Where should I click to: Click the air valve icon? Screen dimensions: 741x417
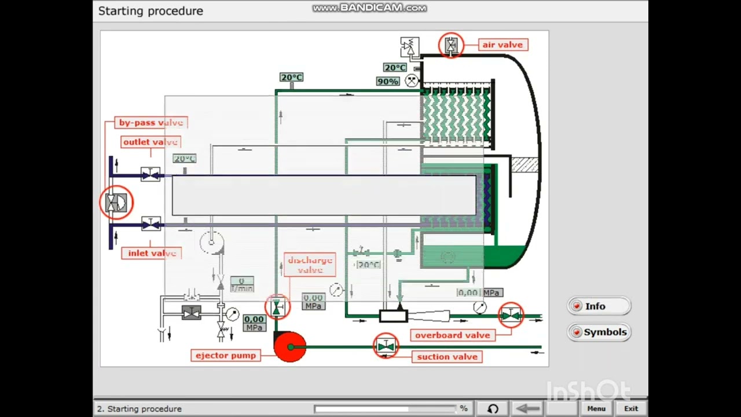pyautogui.click(x=451, y=45)
